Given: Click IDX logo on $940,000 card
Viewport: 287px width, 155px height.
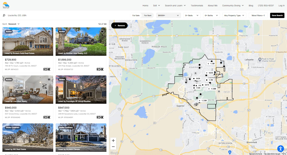Looking at the screenshot, I should coord(47,117).
